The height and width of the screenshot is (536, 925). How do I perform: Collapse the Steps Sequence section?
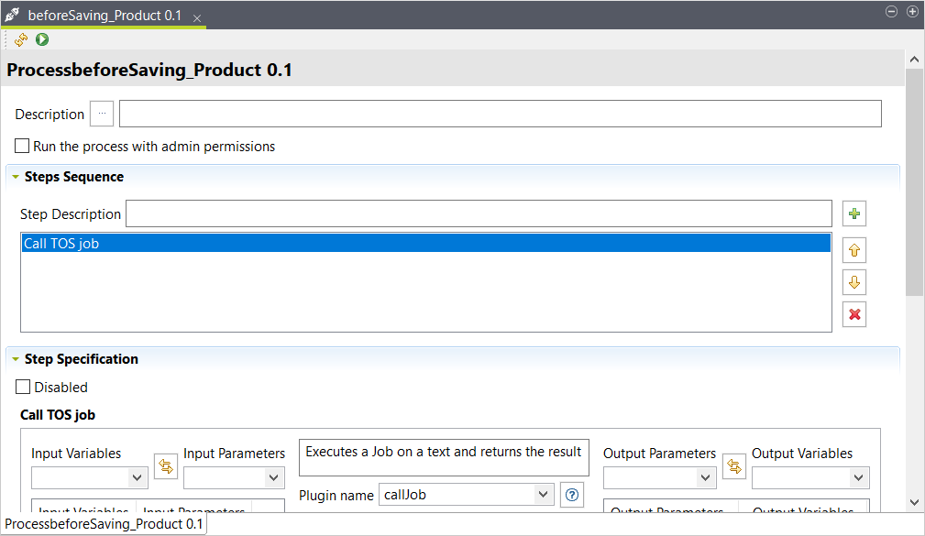[x=16, y=177]
